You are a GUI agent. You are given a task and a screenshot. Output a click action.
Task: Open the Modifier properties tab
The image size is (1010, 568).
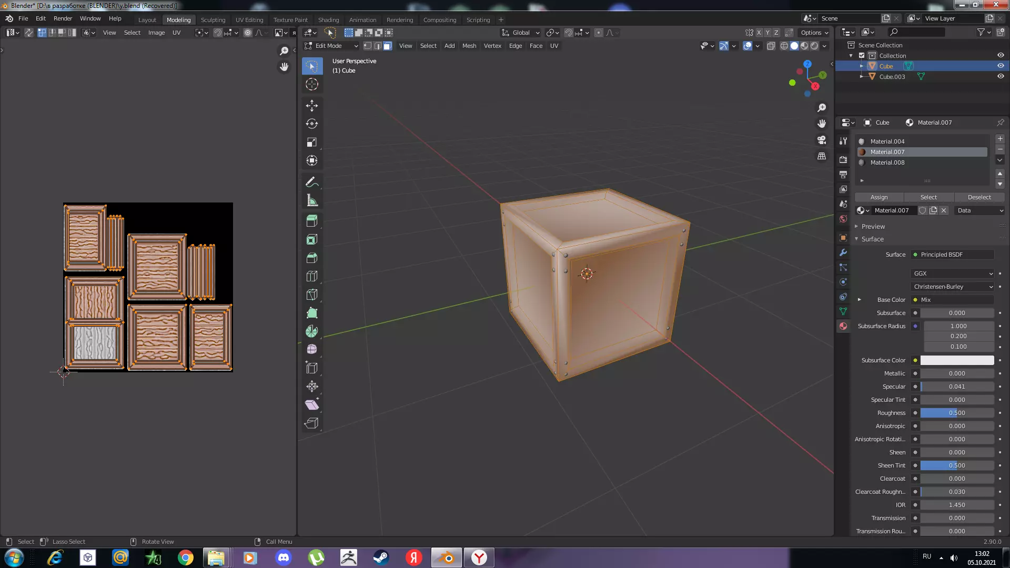click(843, 252)
